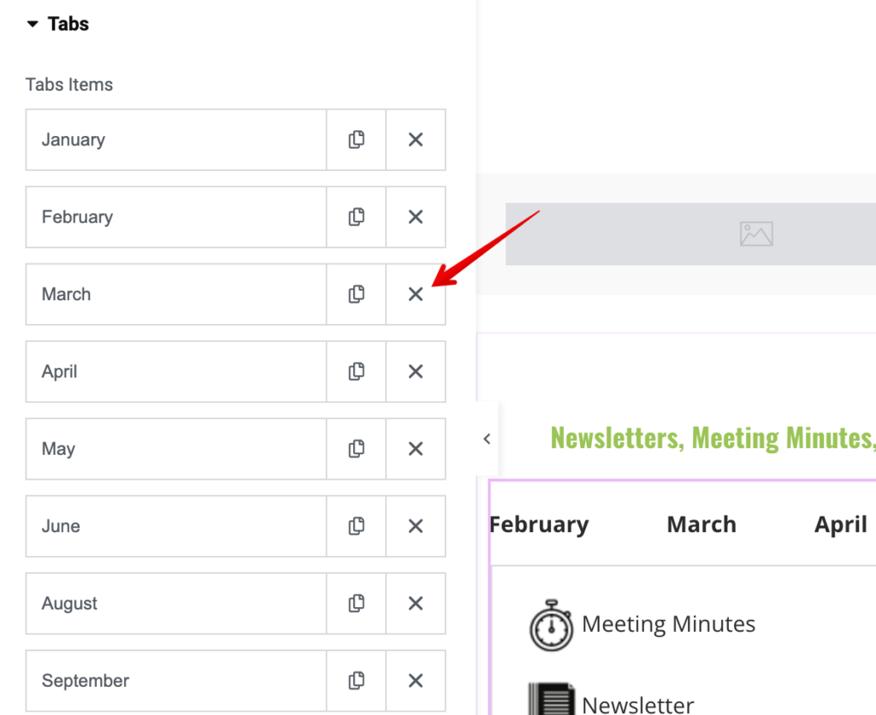Click the copy icon for March
Image resolution: width=876 pixels, height=715 pixels.
357,294
